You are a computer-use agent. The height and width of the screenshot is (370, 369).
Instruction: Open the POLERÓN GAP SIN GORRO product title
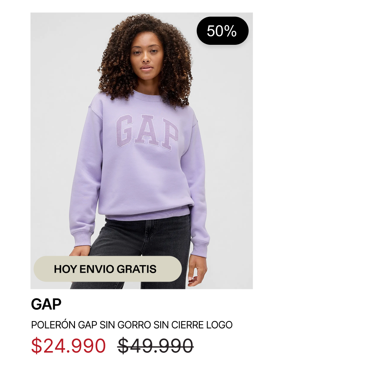pos(132,325)
